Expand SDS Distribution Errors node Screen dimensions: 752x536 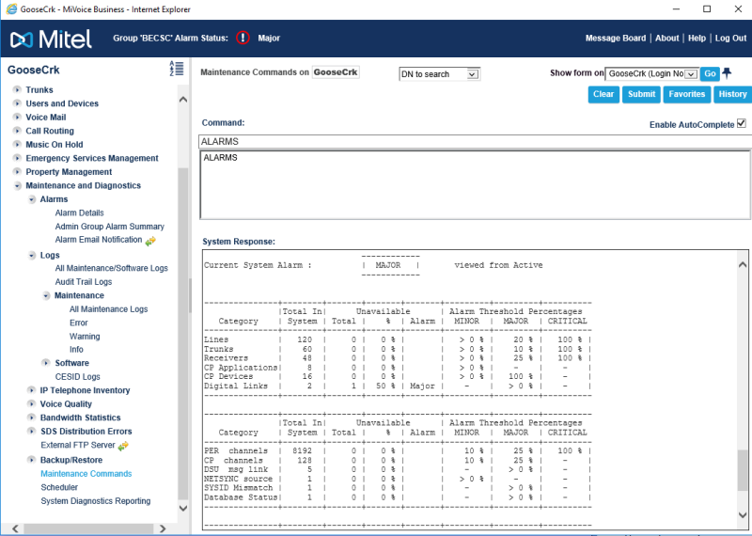(32, 432)
